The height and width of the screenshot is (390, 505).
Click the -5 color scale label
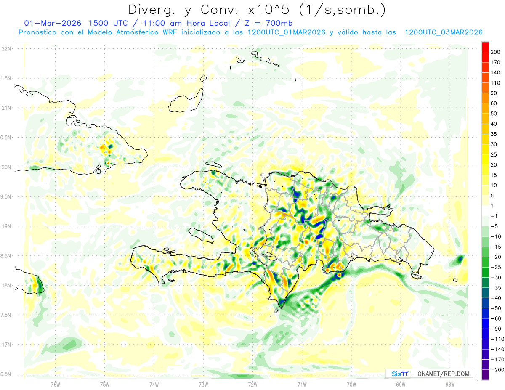tap(494, 226)
